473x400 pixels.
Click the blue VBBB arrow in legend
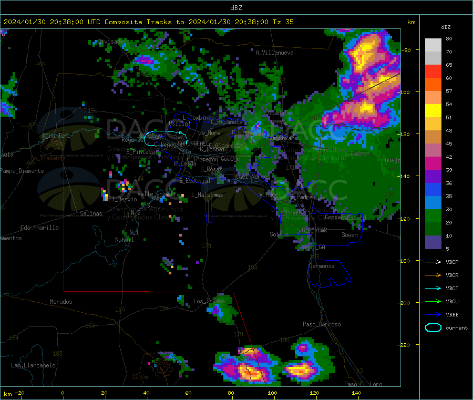(433, 314)
